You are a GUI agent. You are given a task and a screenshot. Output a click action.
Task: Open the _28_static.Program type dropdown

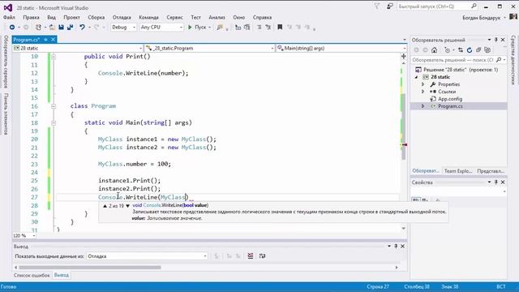(x=210, y=49)
